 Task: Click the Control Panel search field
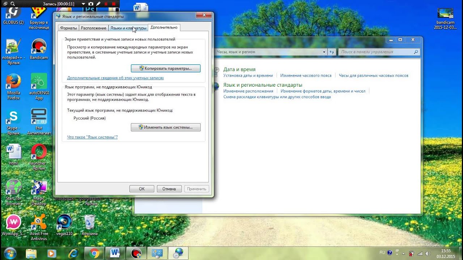pyautogui.click(x=379, y=52)
